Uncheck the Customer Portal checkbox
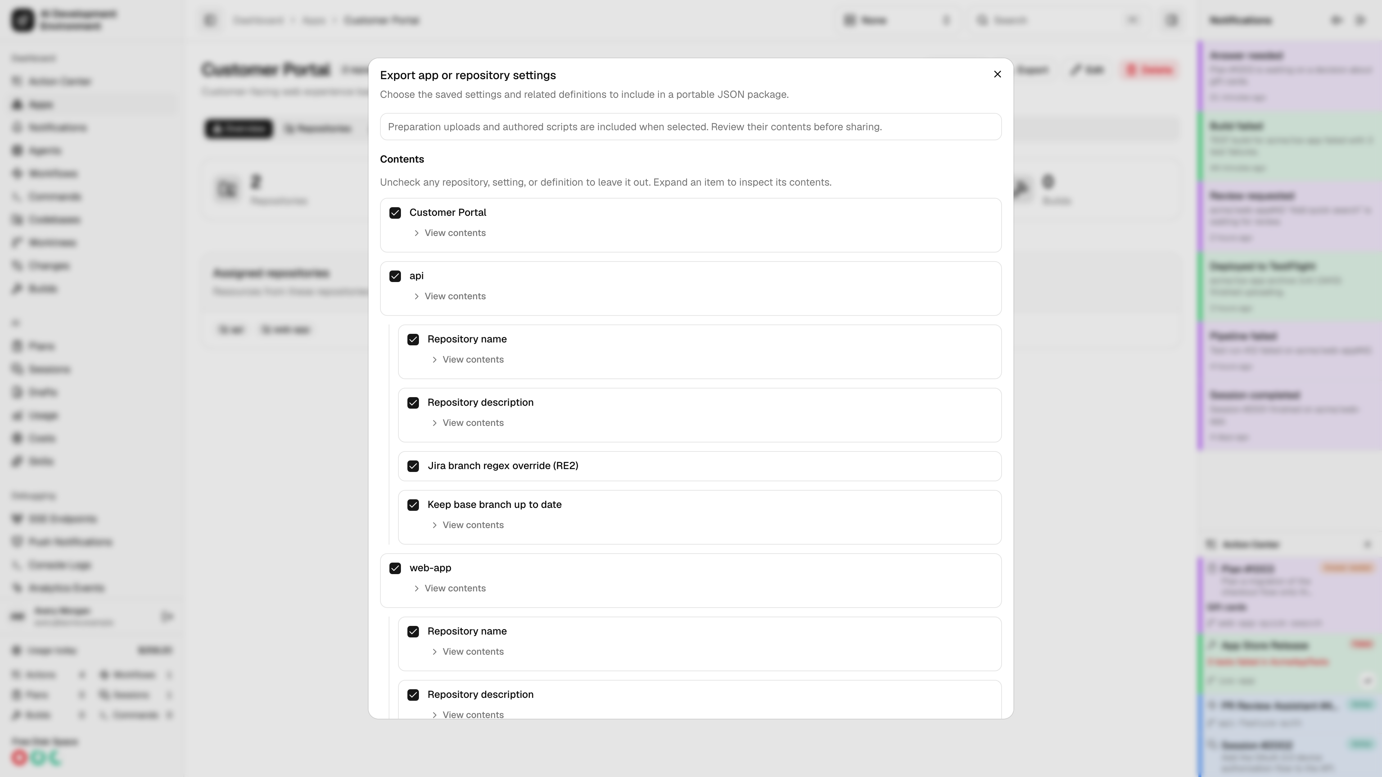The image size is (1382, 777). [x=395, y=213]
